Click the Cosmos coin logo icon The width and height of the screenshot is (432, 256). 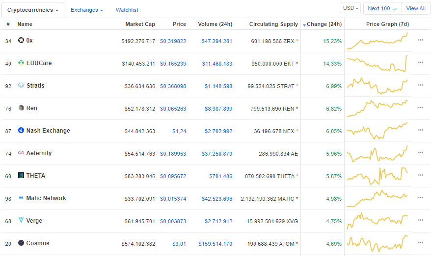21,243
